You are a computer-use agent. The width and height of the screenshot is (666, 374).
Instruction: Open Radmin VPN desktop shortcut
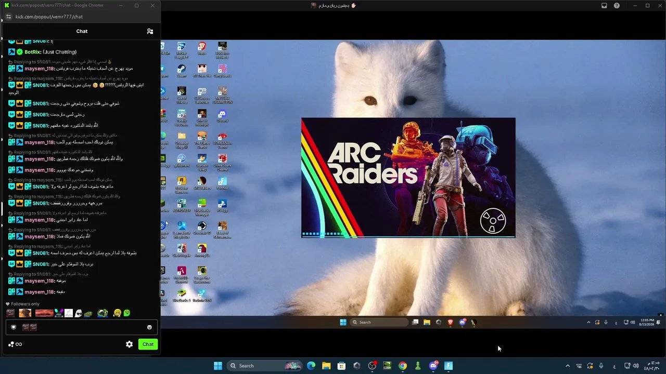click(x=202, y=296)
